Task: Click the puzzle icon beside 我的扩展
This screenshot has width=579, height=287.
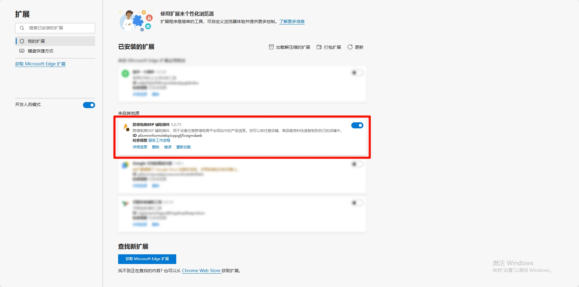Action: tap(22, 41)
